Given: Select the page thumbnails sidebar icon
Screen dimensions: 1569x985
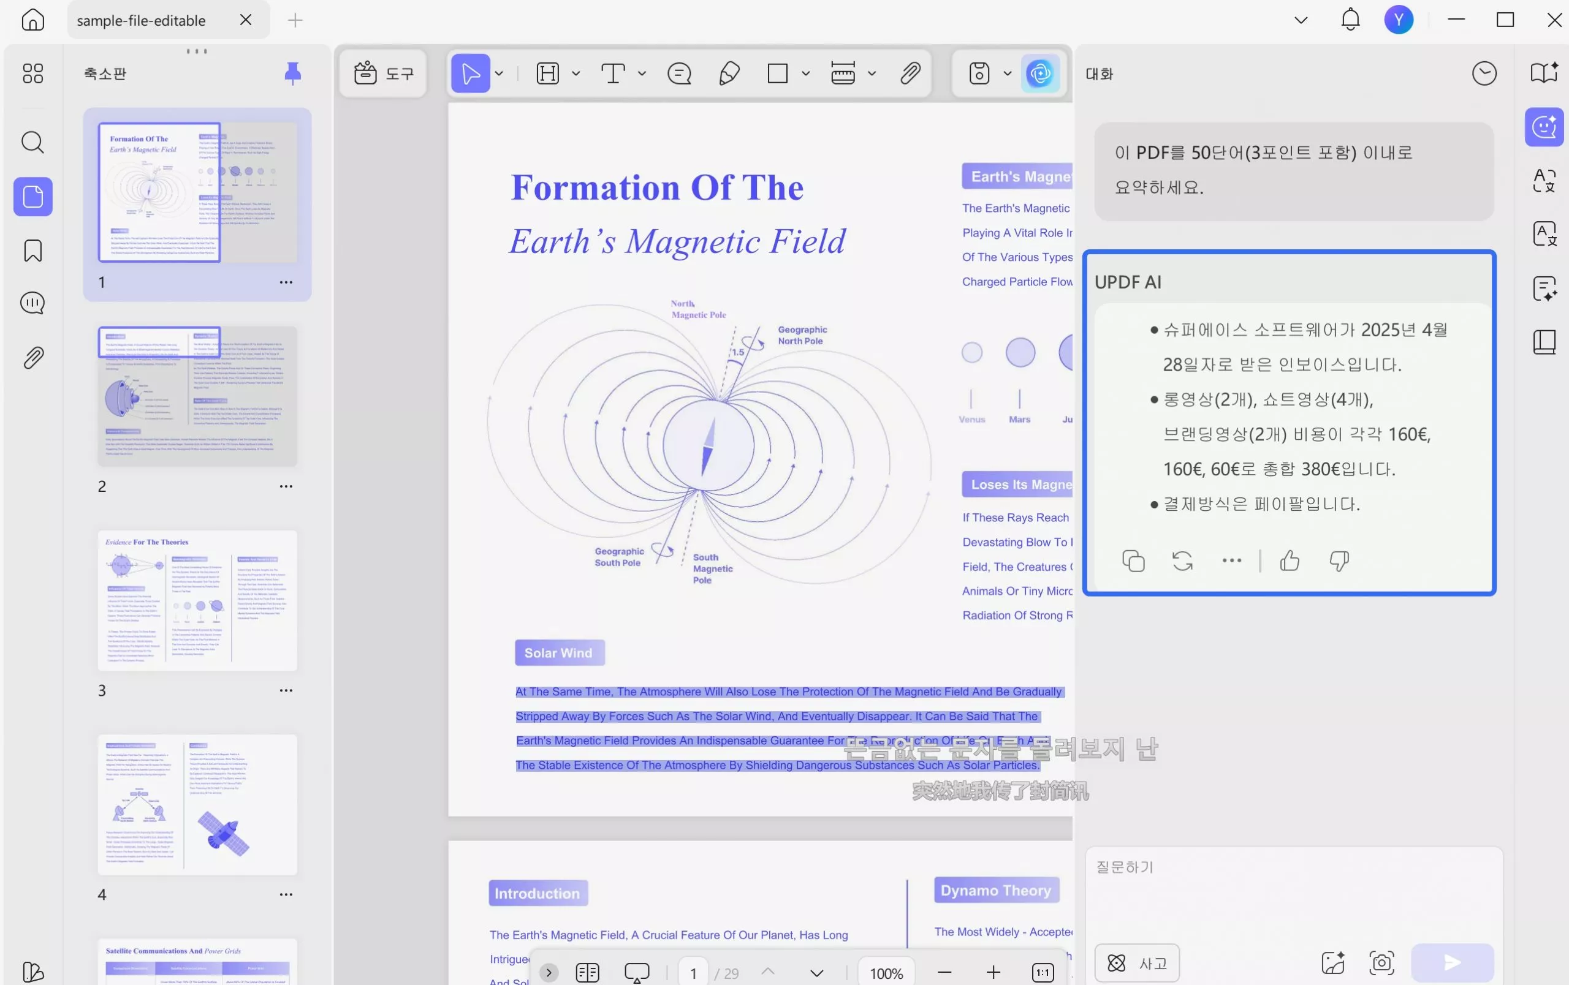Looking at the screenshot, I should [32, 197].
